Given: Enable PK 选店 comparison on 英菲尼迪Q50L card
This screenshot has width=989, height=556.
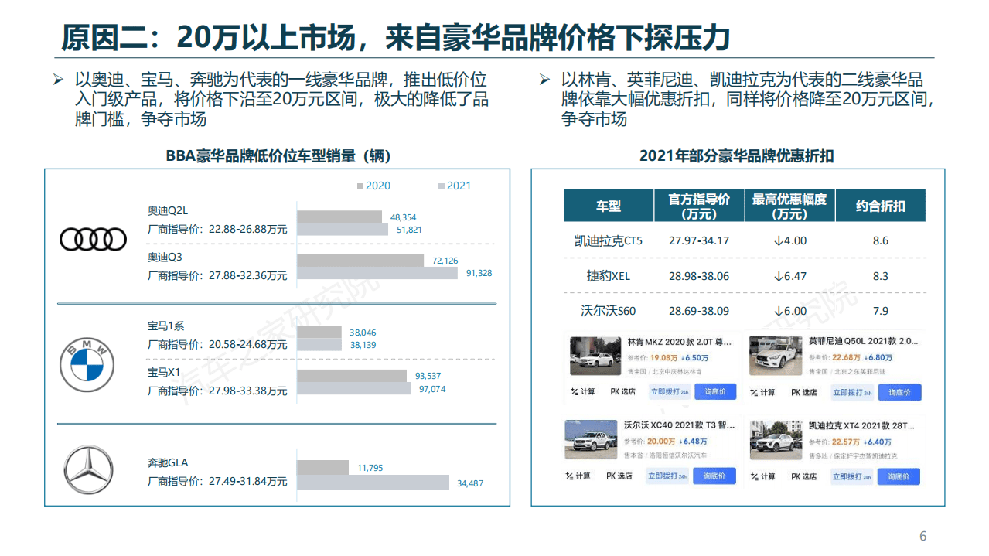Looking at the screenshot, I should (803, 393).
